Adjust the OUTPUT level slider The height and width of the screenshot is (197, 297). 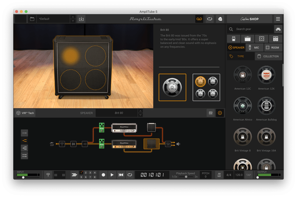pos(258,177)
